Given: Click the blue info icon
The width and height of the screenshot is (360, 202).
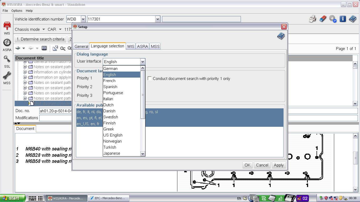Looking at the screenshot, I should tap(343, 19).
